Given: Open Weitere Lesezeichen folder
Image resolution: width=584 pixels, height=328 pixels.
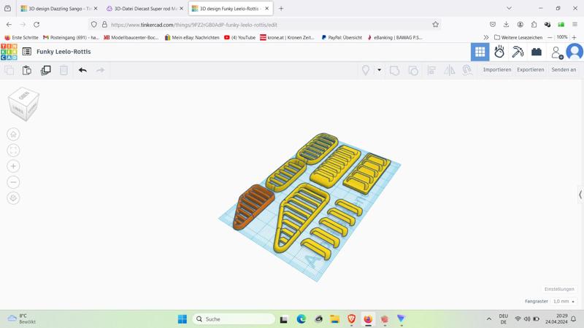Looking at the screenshot, I should point(518,38).
